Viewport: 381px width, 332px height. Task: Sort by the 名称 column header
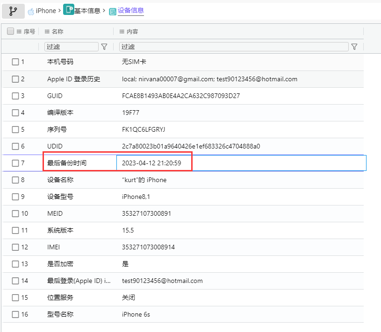pos(58,32)
